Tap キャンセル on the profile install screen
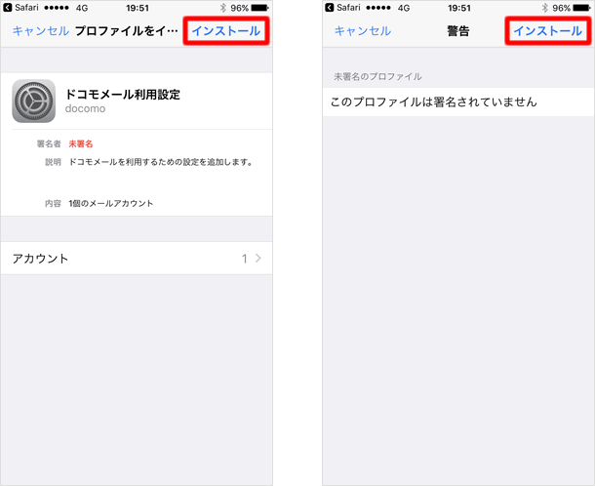This screenshot has width=595, height=486. (41, 31)
